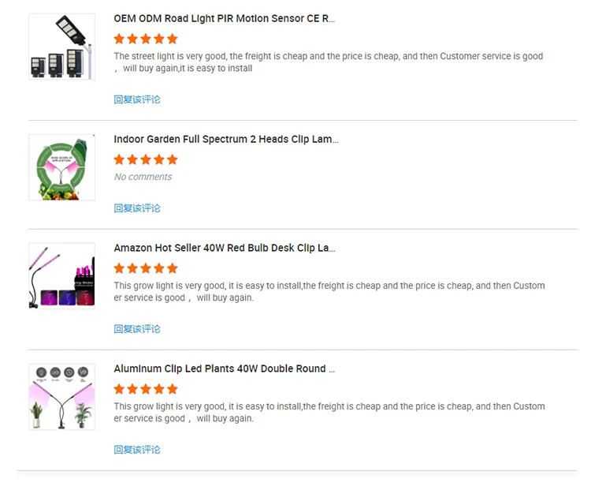Open the Amazon Hot Seller 40W title
Viewport: 591px width, 490px height.
pyautogui.click(x=225, y=248)
